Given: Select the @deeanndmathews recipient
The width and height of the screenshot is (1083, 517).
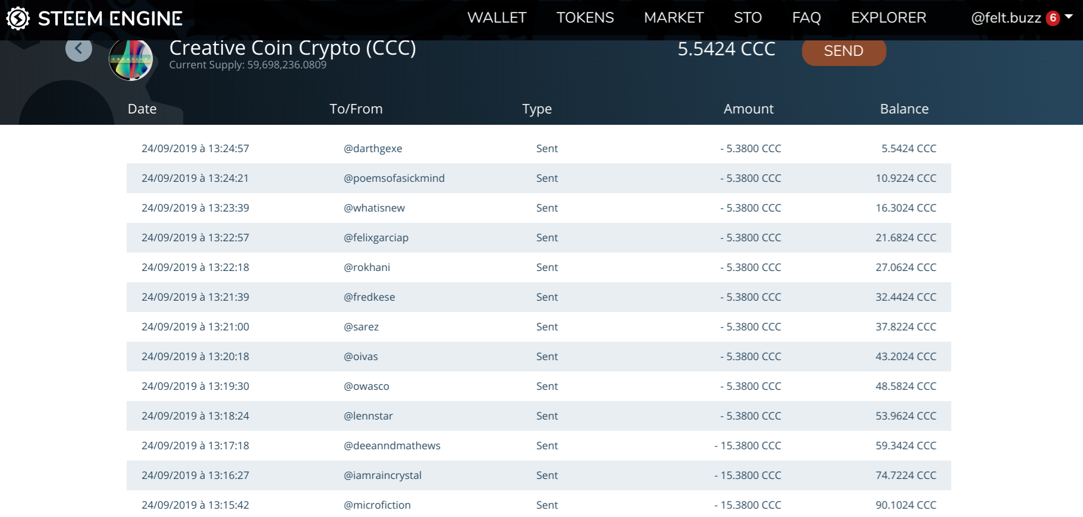Looking at the screenshot, I should pos(392,446).
